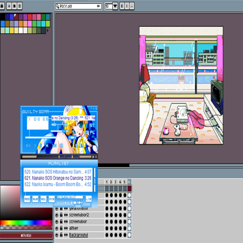
Task: Open the PIXY.otf font selector arrow
Action: [98, 6]
